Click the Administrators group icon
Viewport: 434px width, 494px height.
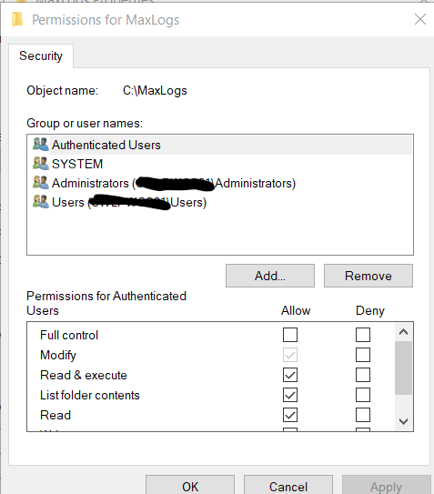click(x=41, y=183)
